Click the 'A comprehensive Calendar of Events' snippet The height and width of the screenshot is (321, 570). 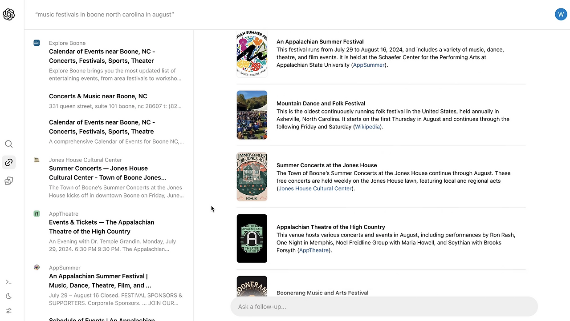[116, 142]
